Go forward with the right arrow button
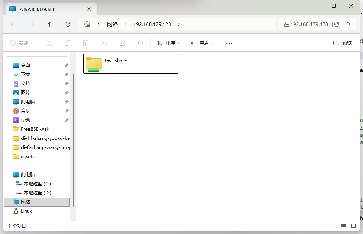 point(32,24)
